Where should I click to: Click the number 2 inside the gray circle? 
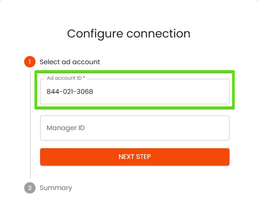30,188
